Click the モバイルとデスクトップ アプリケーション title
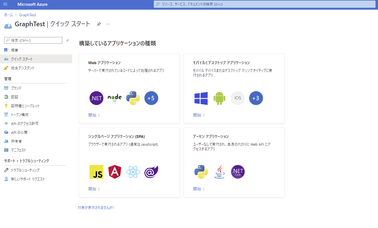This screenshot has height=228, width=378. [x=221, y=63]
